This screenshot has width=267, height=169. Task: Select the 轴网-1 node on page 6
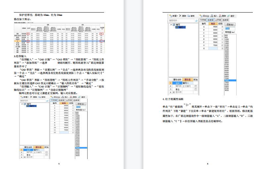(180, 27)
